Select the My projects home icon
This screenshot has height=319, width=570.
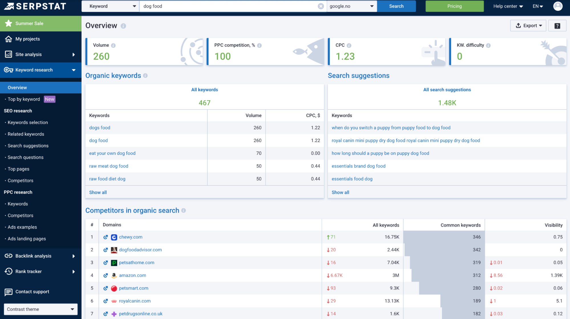click(x=9, y=39)
